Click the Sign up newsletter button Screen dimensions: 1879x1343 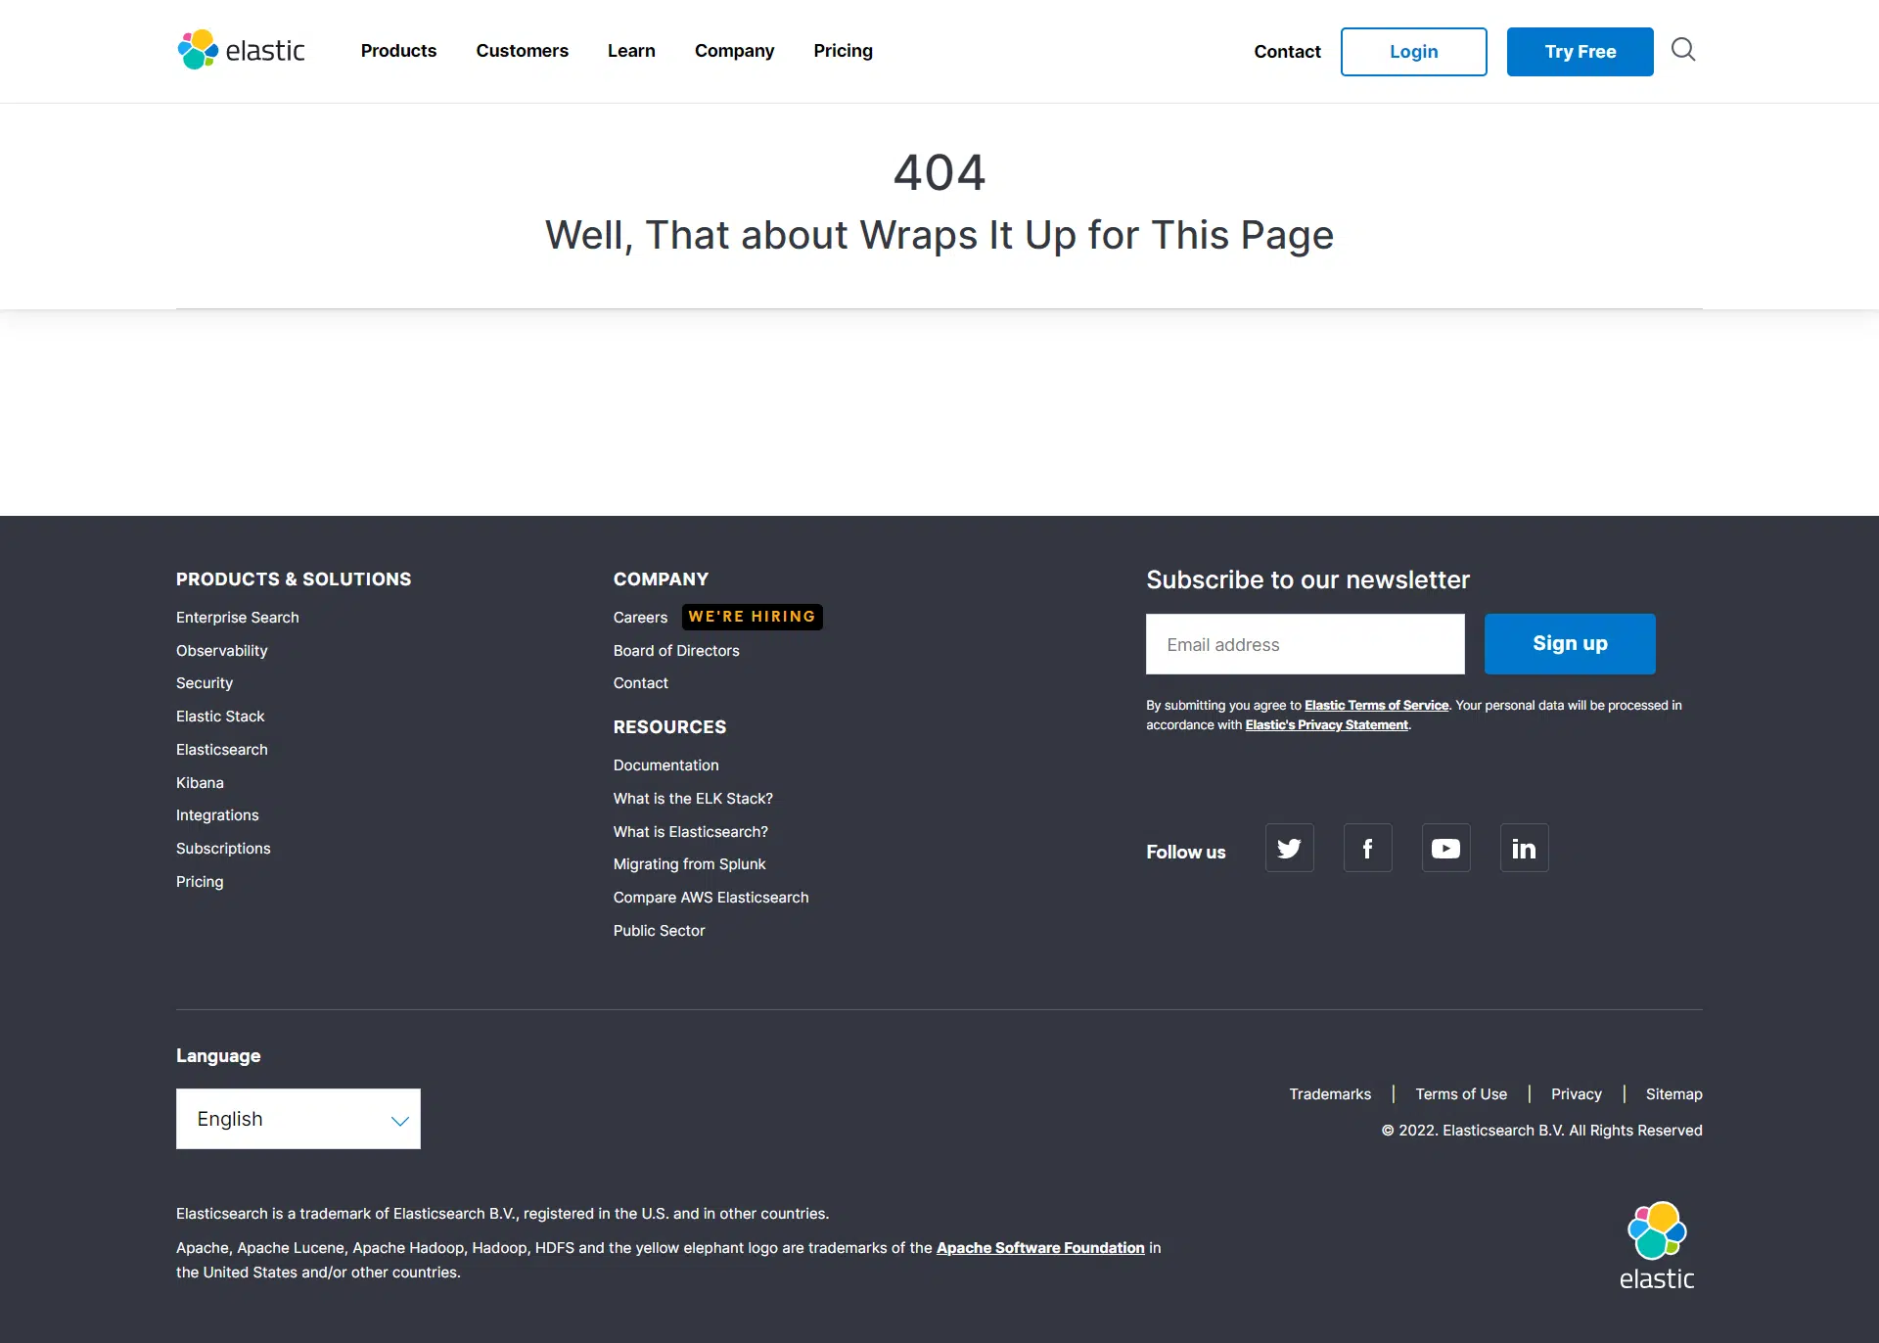[1570, 644]
